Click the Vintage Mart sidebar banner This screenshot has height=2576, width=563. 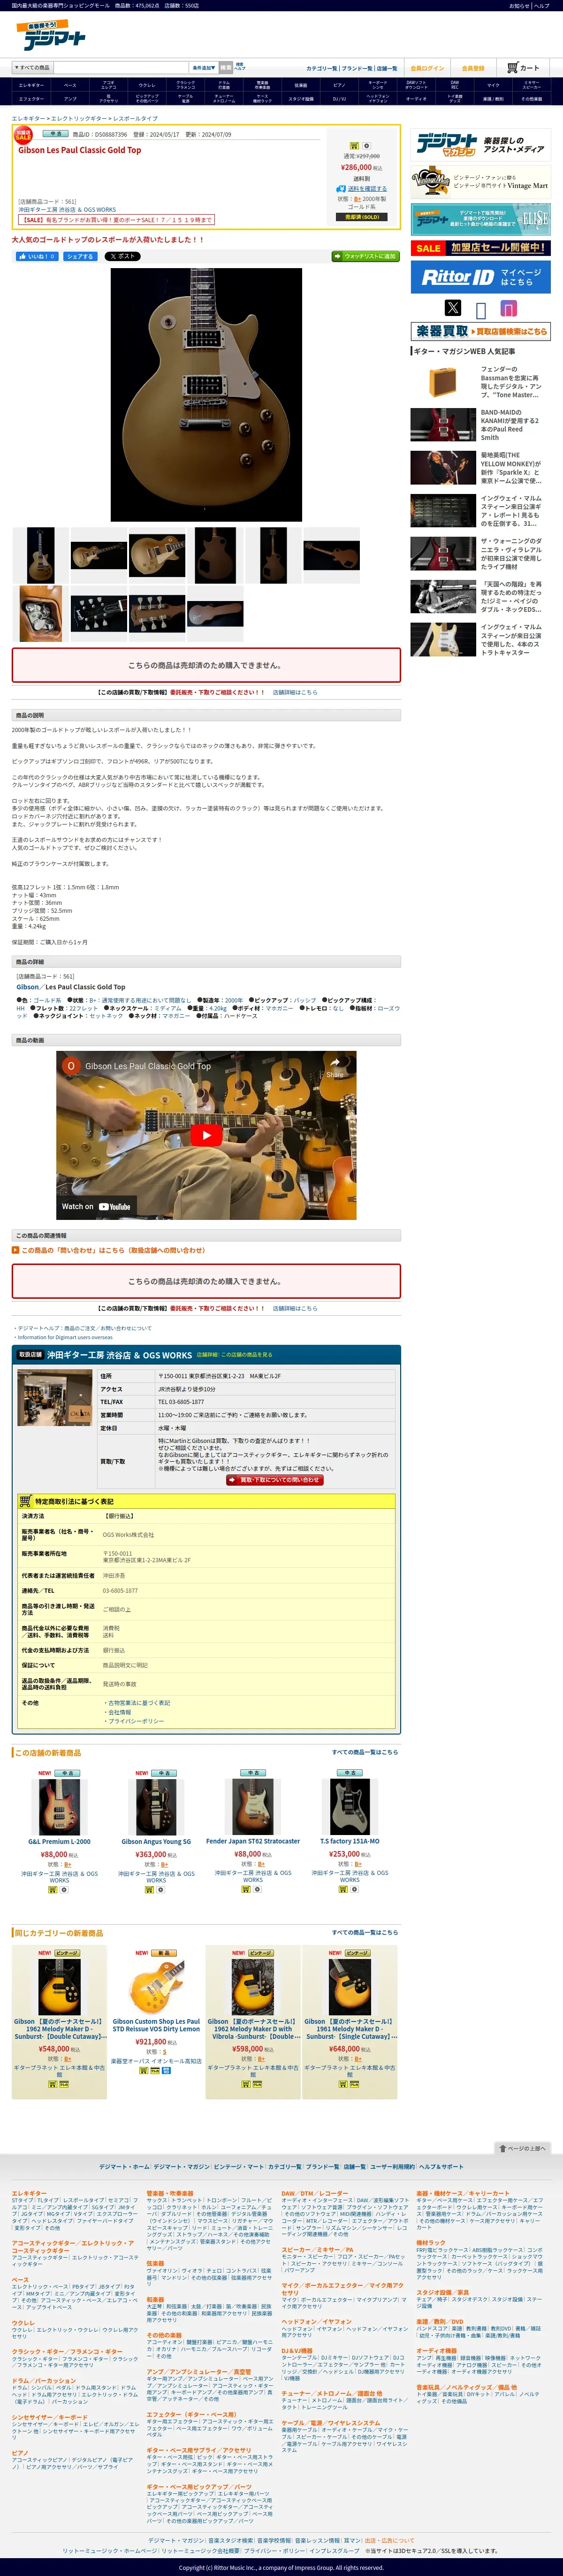pos(480,182)
